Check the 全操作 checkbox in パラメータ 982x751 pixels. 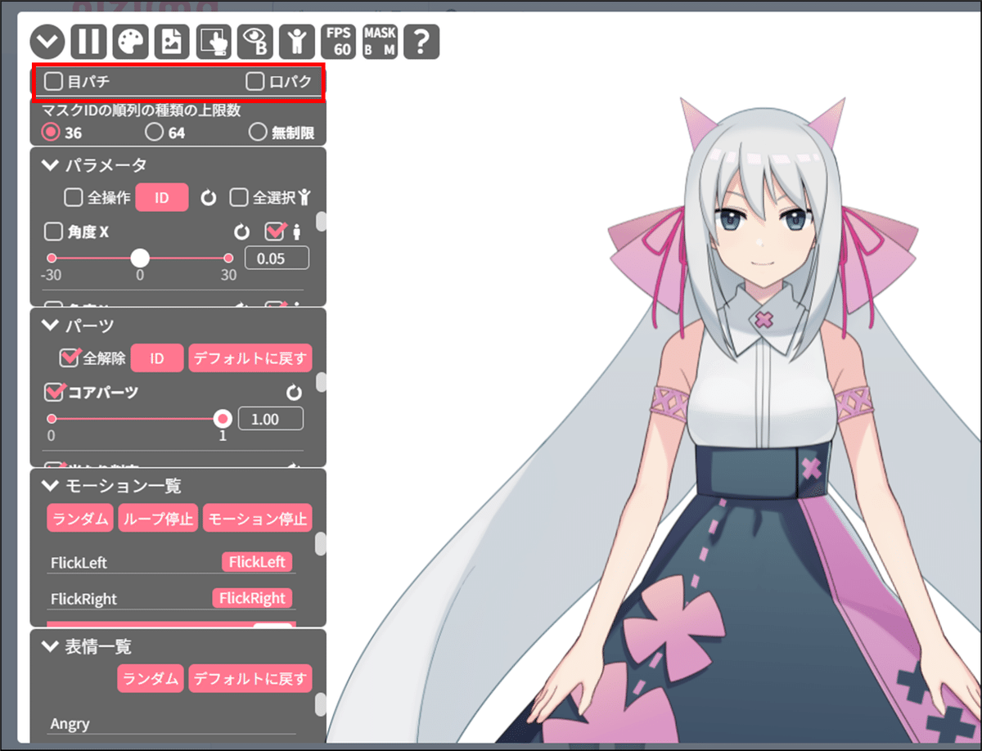point(72,197)
